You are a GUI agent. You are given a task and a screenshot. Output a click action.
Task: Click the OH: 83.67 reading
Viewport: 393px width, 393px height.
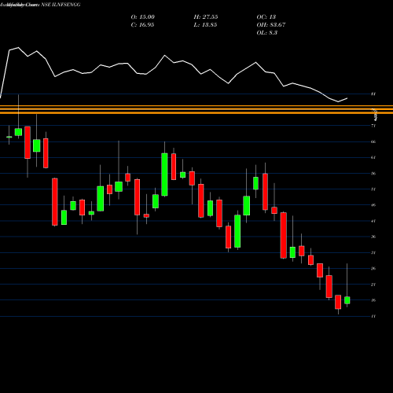tap(271, 25)
